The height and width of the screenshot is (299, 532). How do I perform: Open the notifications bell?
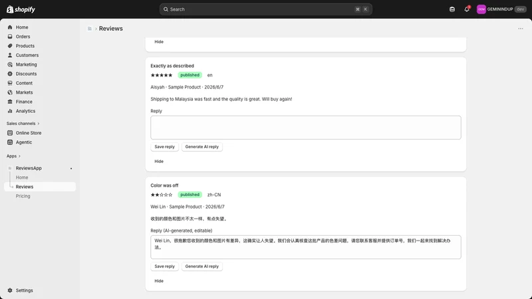[x=467, y=9]
